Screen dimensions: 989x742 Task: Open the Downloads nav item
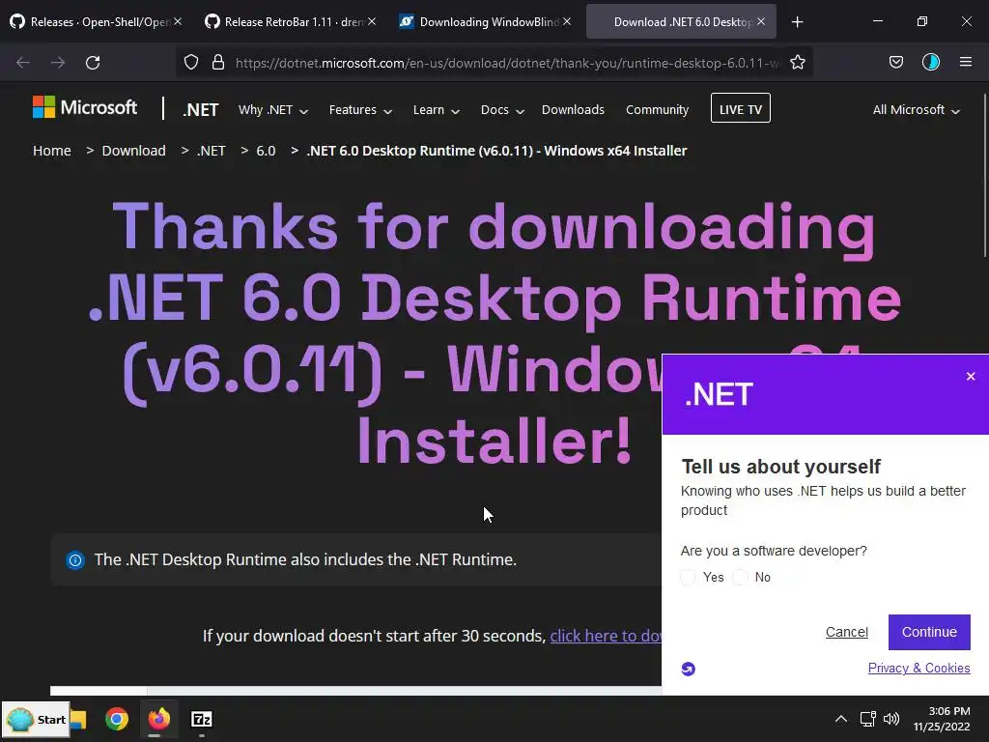coord(573,110)
